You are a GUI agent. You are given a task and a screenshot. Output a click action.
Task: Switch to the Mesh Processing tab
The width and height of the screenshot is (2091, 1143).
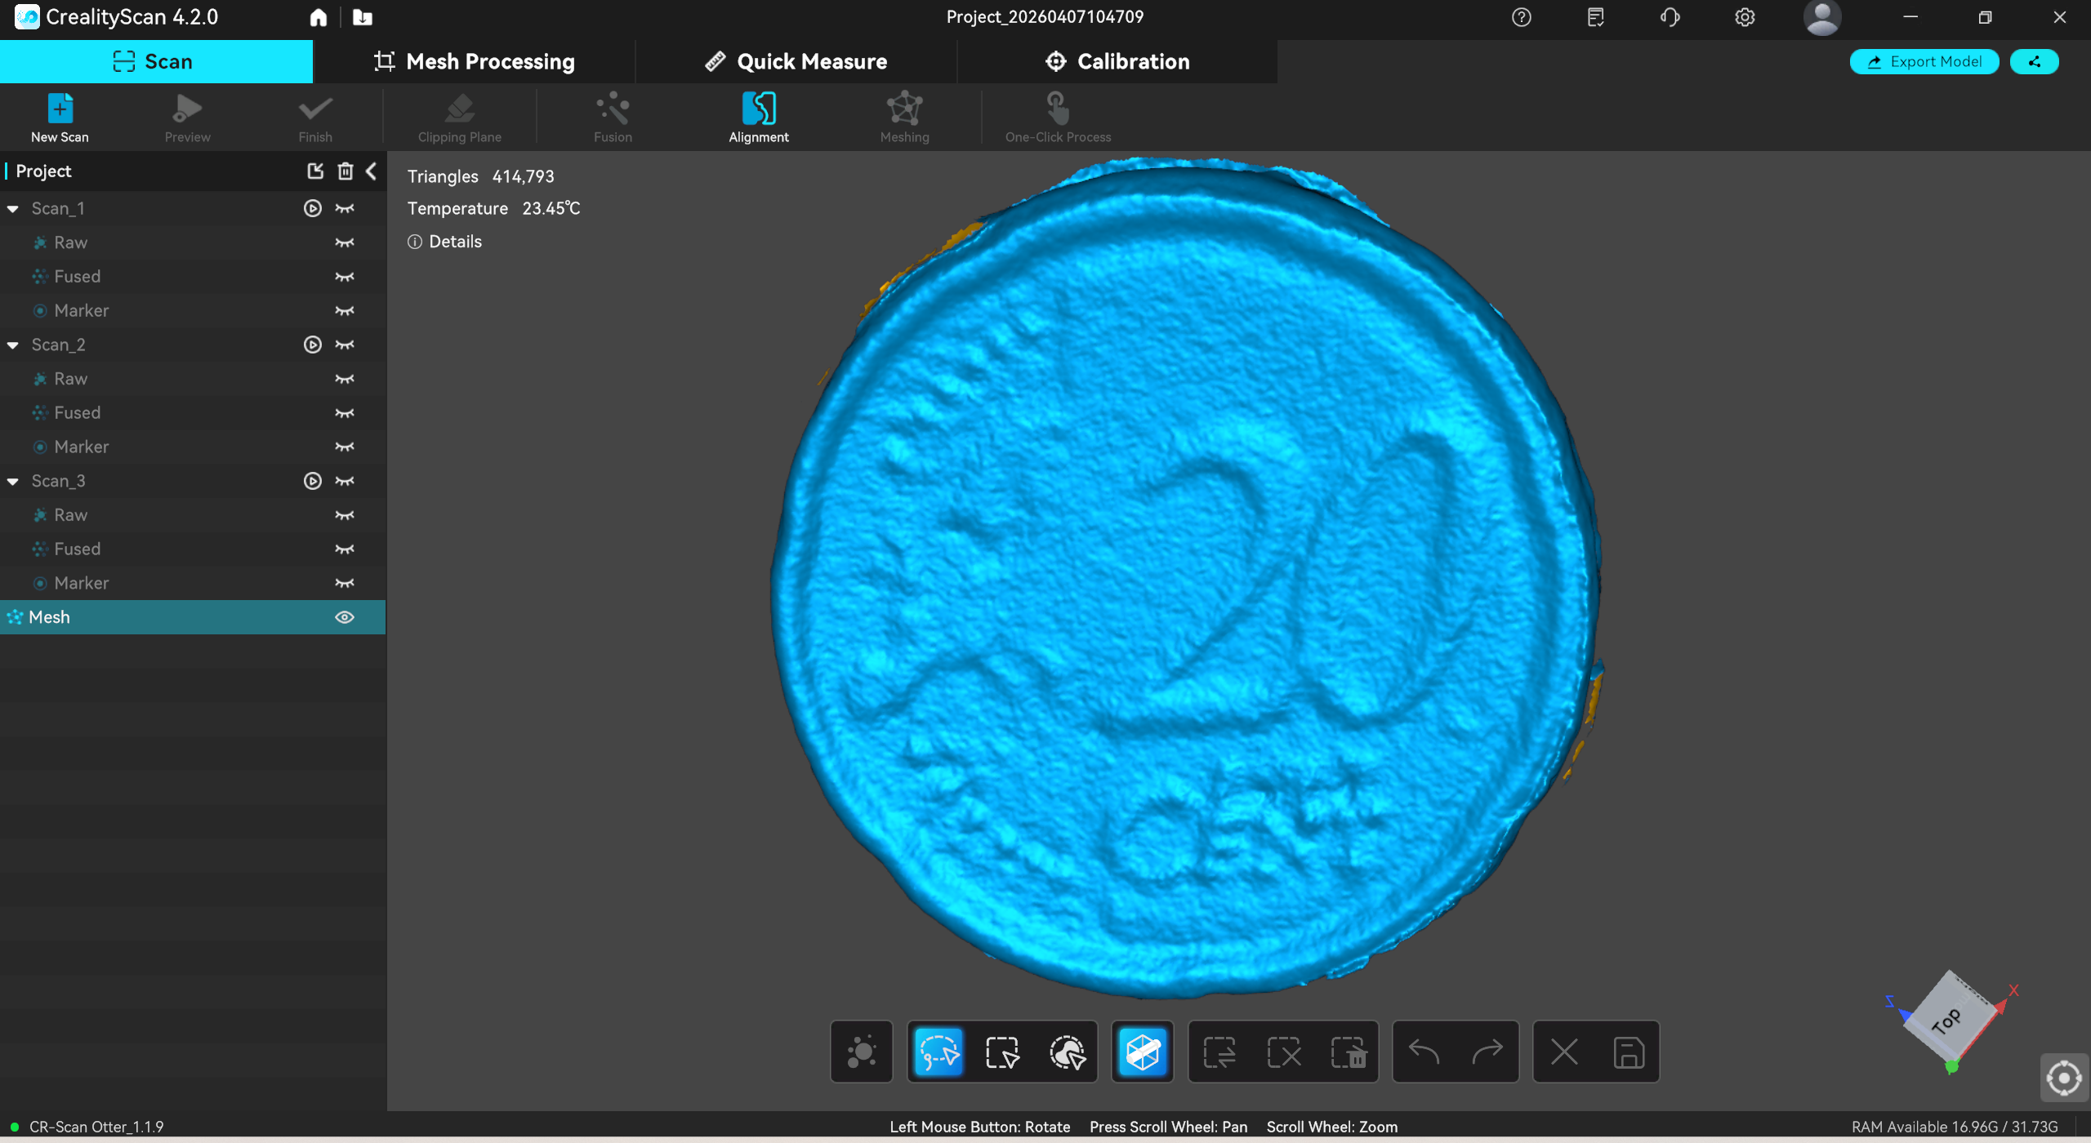coord(474,61)
